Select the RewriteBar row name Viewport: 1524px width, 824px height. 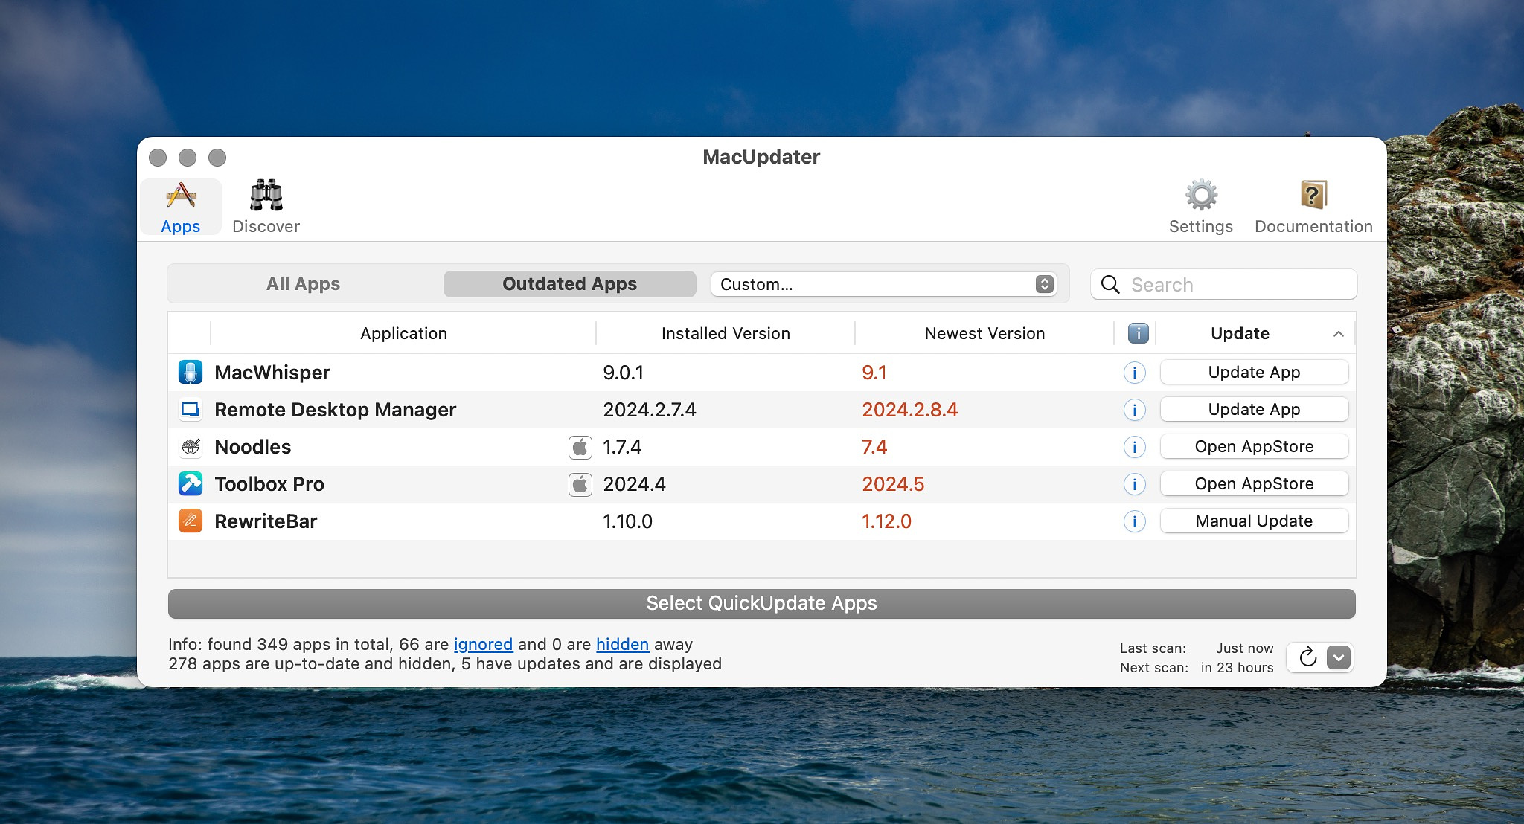pos(266,521)
